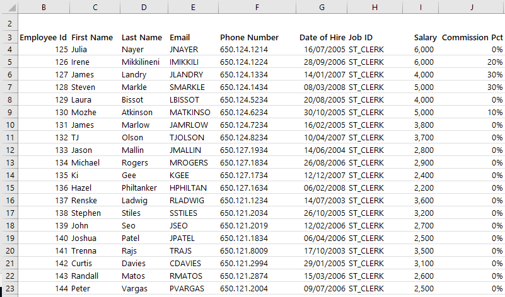Select last name cell Bissot

point(144,99)
